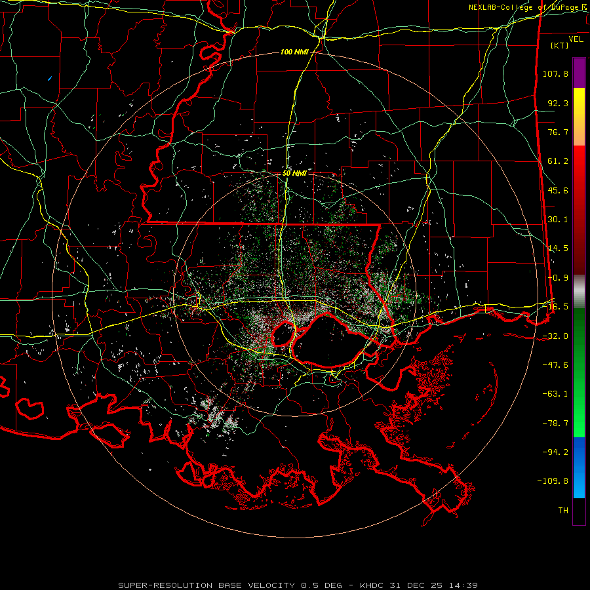The height and width of the screenshot is (590, 590).
Task: Click the 50 NMI range ring label
Action: point(294,174)
